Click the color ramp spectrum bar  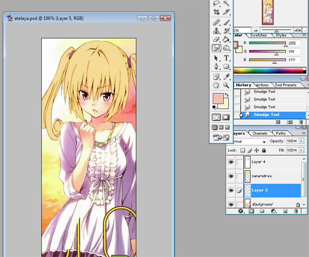[270, 70]
